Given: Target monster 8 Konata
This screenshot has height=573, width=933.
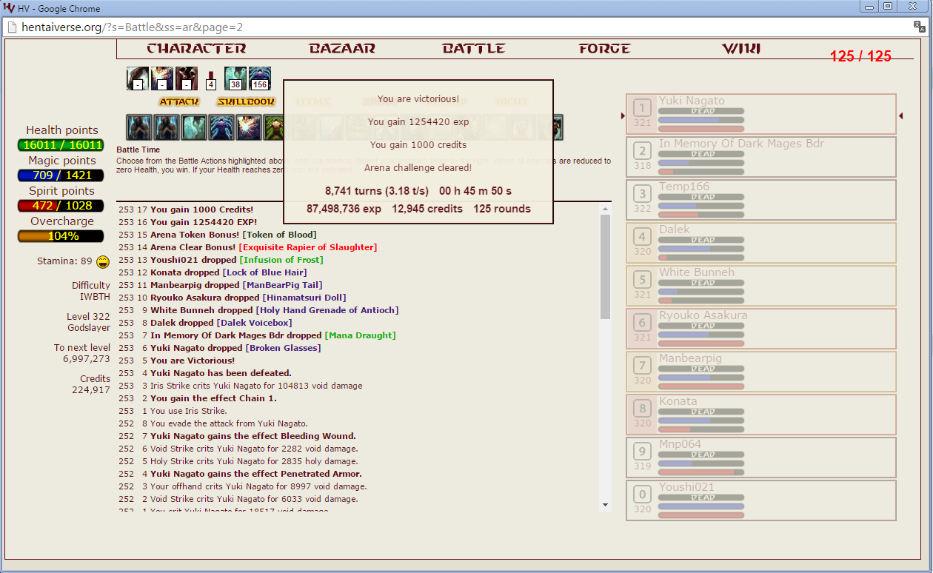Looking at the screenshot, I should (761, 415).
